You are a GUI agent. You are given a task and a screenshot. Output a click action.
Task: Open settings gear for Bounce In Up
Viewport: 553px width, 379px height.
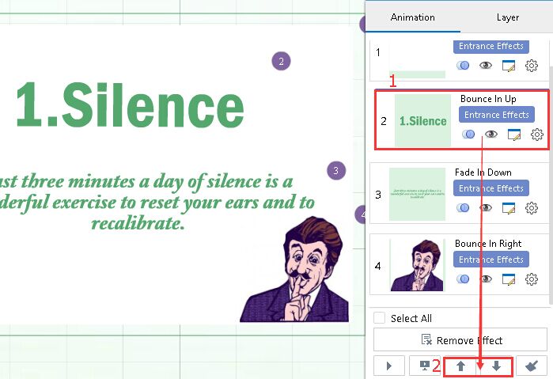click(x=537, y=135)
